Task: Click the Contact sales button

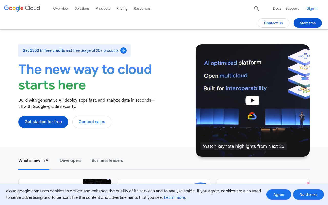Action: pyautogui.click(x=92, y=122)
